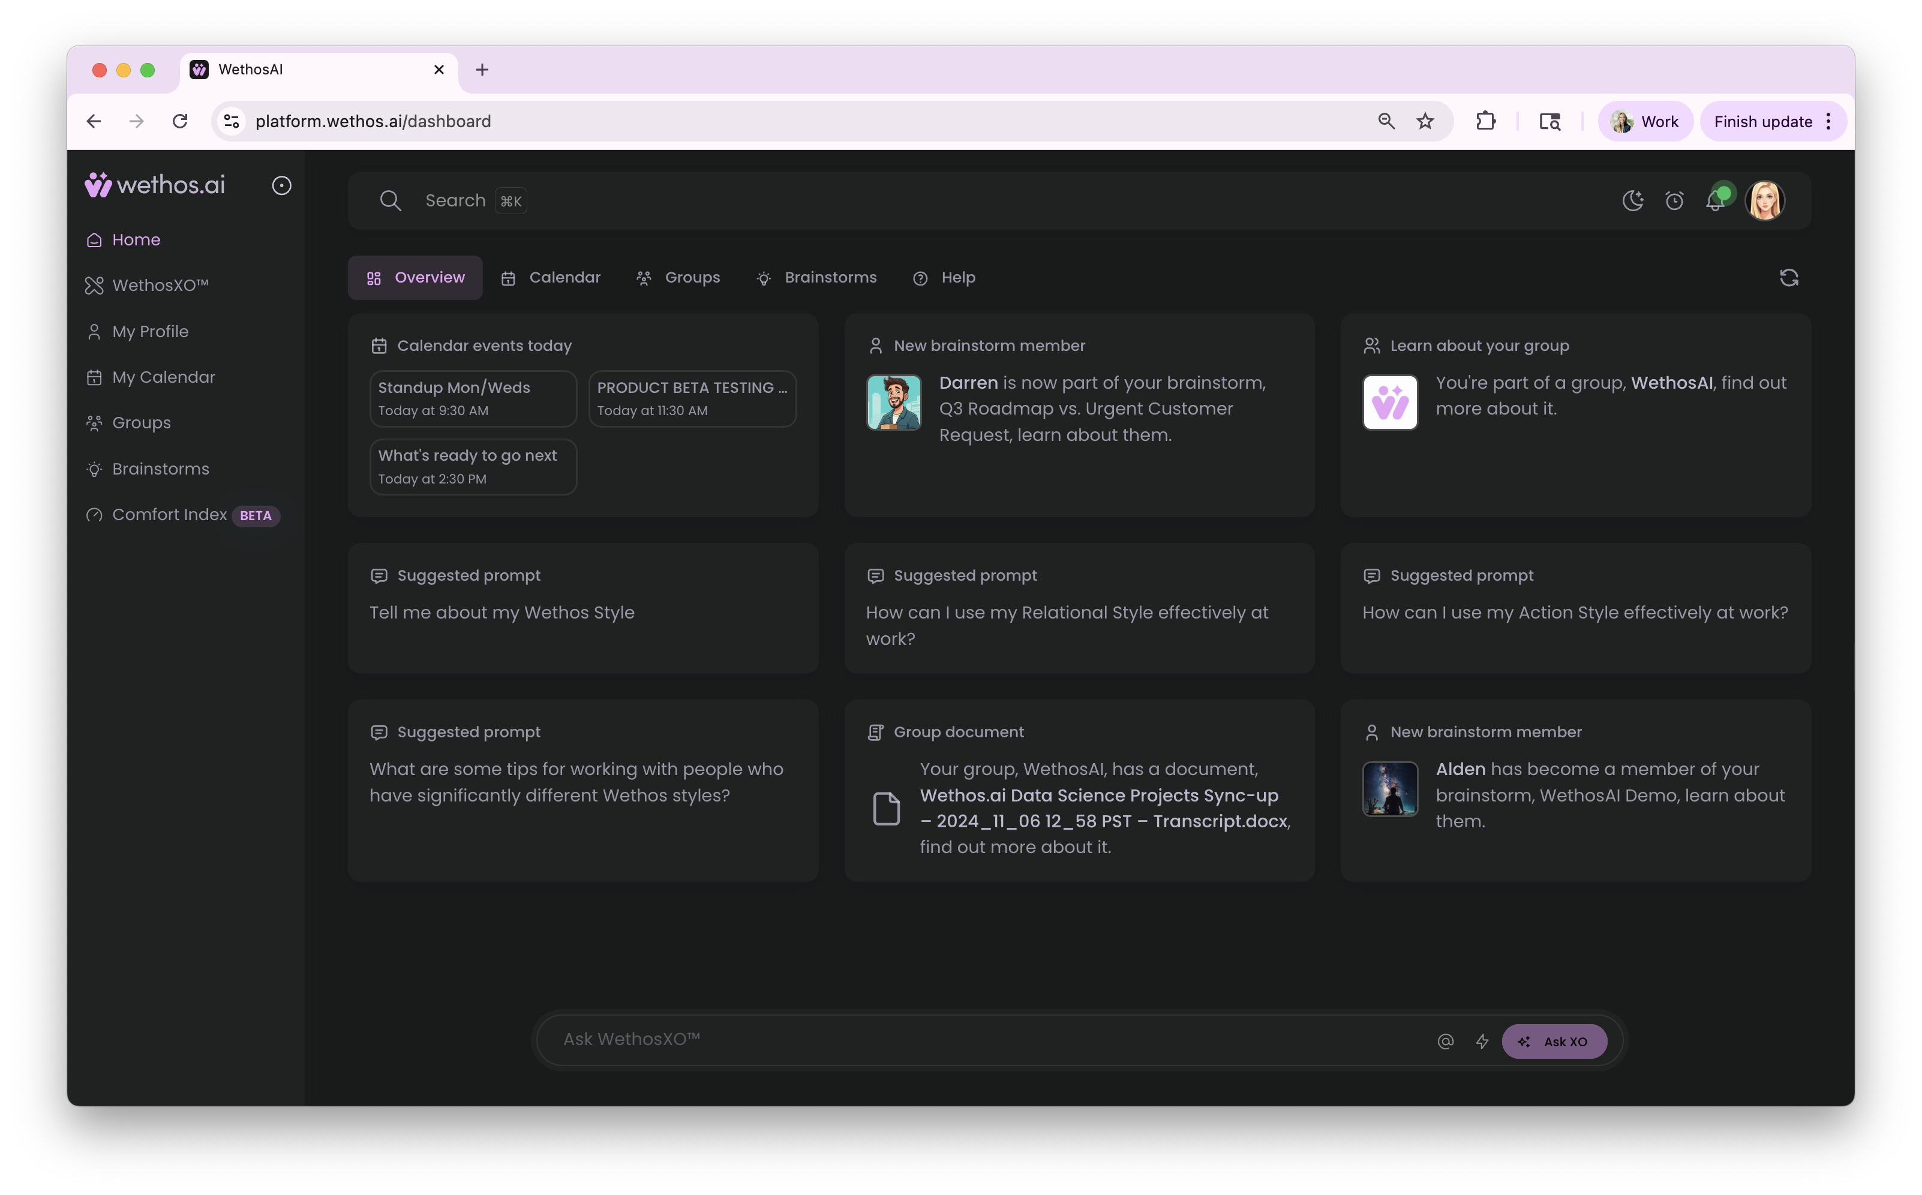The image size is (1922, 1195).
Task: Go forward in browser
Action: click(x=137, y=121)
